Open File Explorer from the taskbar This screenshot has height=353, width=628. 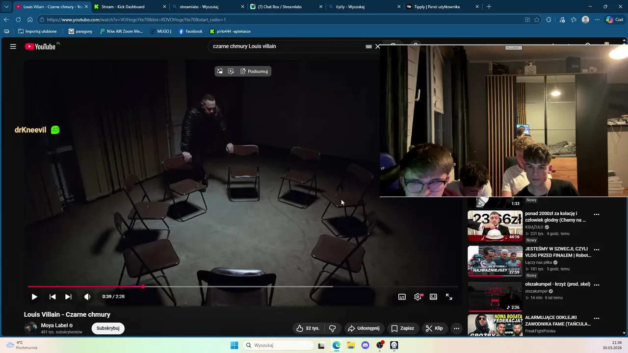tap(351, 345)
